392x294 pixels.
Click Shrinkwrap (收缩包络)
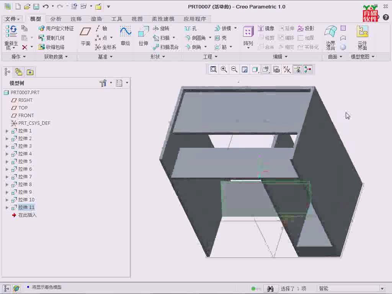tap(51, 47)
